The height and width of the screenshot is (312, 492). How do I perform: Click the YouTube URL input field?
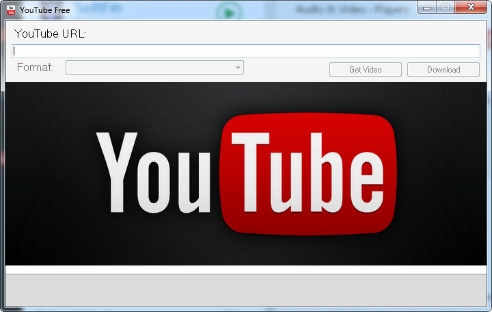click(246, 51)
